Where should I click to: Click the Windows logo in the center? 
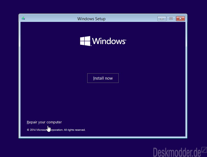(103, 41)
